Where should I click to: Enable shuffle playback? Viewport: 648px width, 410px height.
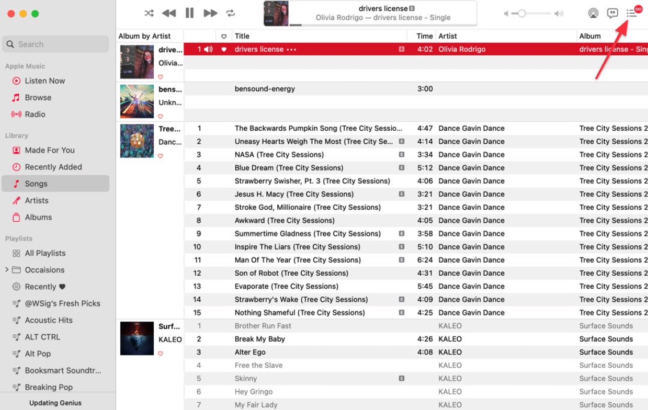tap(149, 13)
